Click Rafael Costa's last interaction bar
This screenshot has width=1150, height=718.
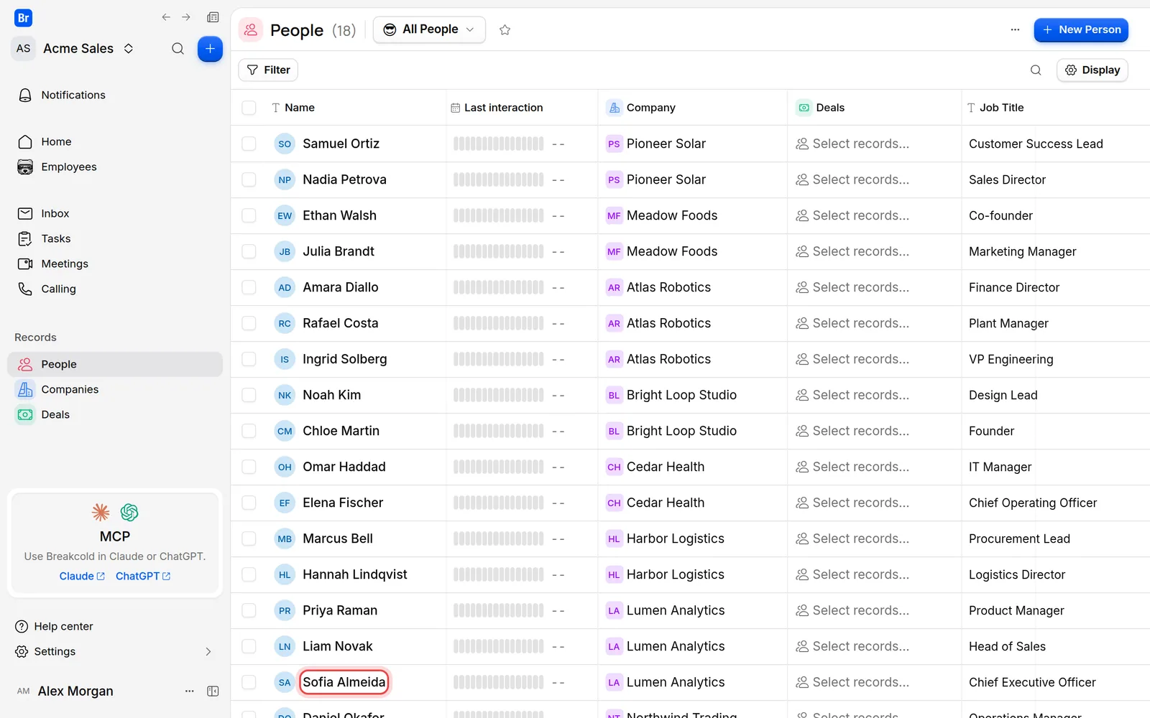pos(498,323)
